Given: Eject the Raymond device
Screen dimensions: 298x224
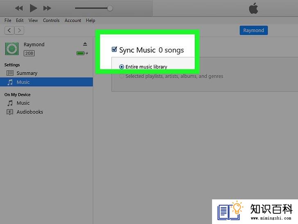Looking at the screenshot, I should [x=85, y=44].
